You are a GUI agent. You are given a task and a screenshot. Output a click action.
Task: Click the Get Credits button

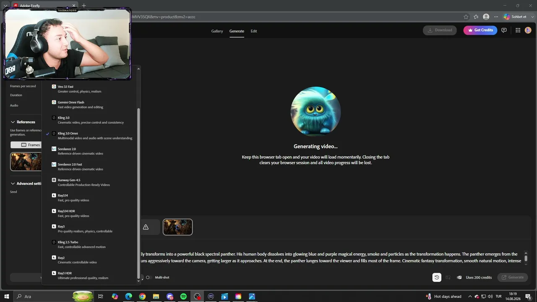click(x=480, y=30)
